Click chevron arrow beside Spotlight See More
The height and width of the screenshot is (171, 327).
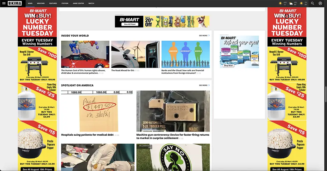[x=209, y=85]
